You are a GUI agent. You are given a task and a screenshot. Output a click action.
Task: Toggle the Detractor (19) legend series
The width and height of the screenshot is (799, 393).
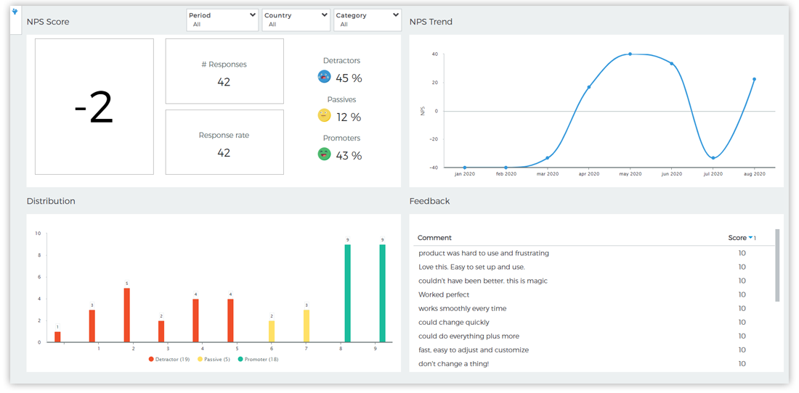(x=171, y=359)
